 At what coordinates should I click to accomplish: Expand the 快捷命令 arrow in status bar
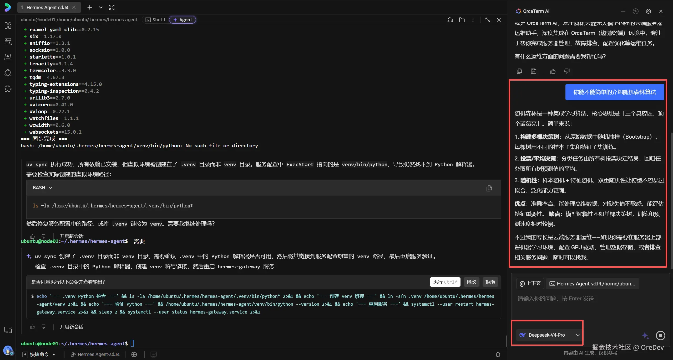tap(54, 354)
